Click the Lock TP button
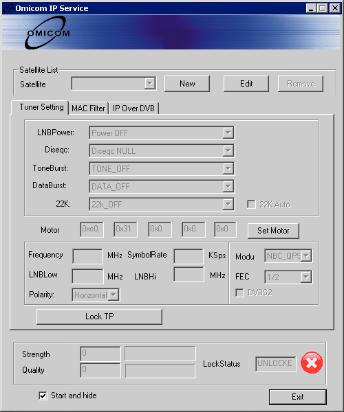The height and width of the screenshot is (412, 344). 99,317
